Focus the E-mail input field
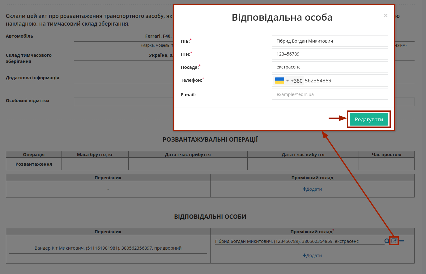The height and width of the screenshot is (274, 426). point(330,94)
